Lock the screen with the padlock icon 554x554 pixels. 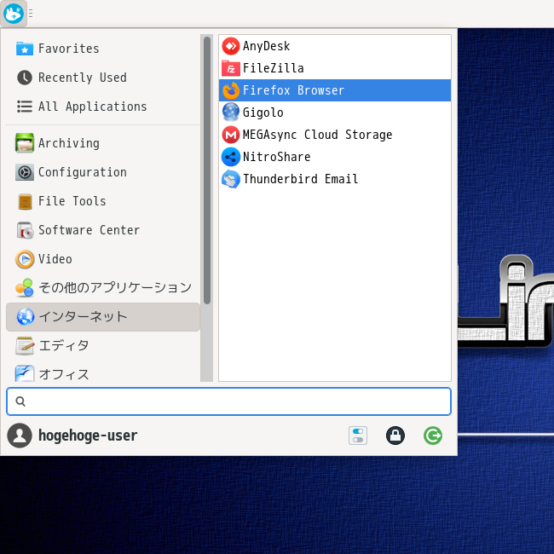pos(395,436)
